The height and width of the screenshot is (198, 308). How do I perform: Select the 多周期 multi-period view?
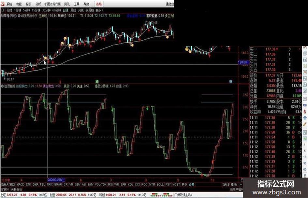90,10
